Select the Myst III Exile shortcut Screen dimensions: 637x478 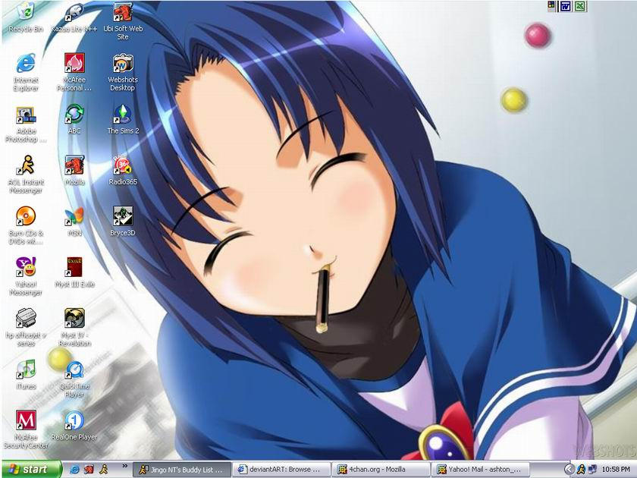point(74,272)
